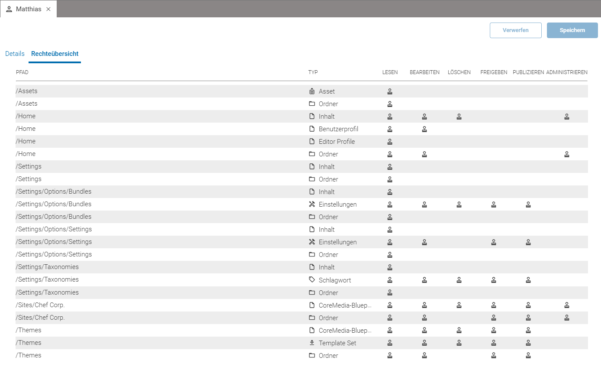The height and width of the screenshot is (370, 601).
Task: Click the Editor Profile document icon
Action: pyautogui.click(x=312, y=141)
